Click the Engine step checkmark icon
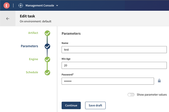The width and height of the screenshot is (169, 112). (x=47, y=59)
